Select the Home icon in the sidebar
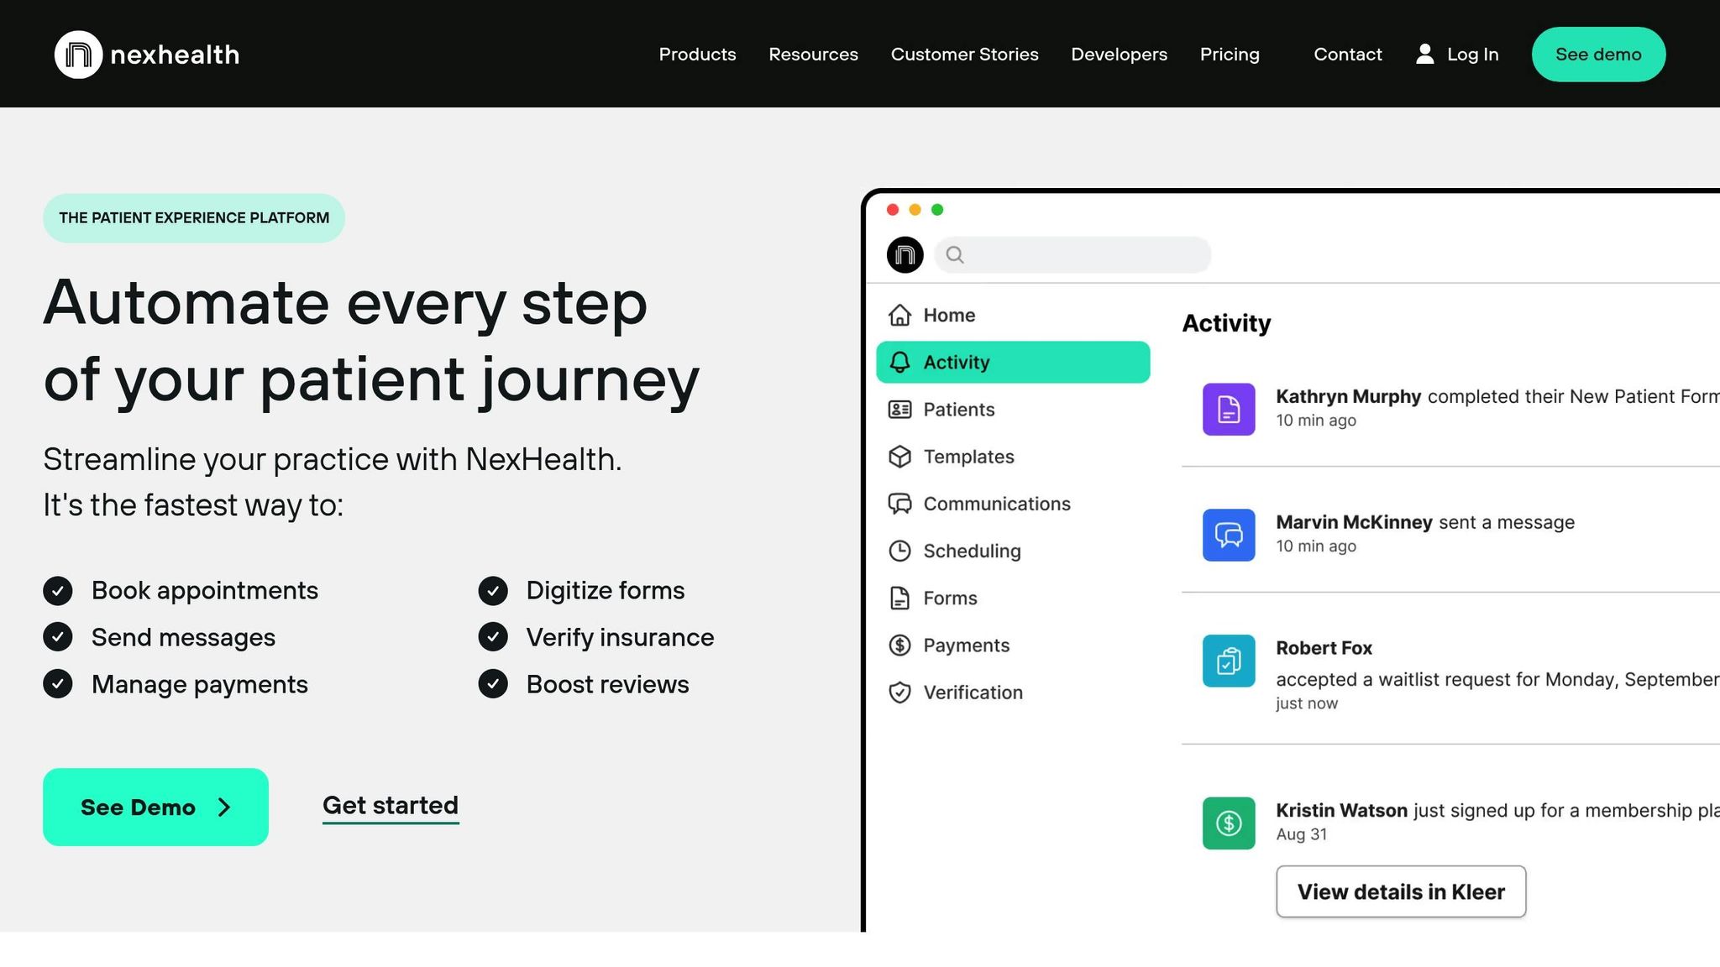Viewport: 1720px width, 967px height. 899,315
